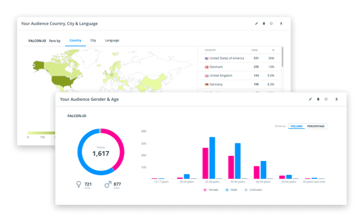Image resolution: width=357 pixels, height=218 pixels.
Task: Click the male bar for 25-34 years
Action: pos(212,158)
